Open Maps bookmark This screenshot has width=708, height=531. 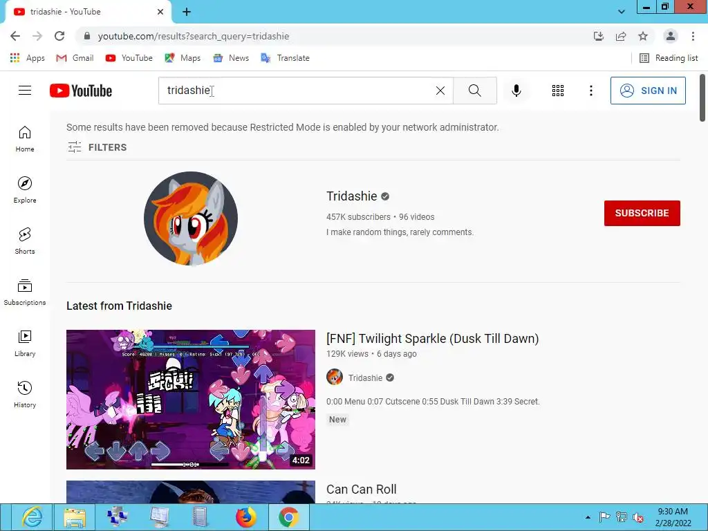click(183, 58)
